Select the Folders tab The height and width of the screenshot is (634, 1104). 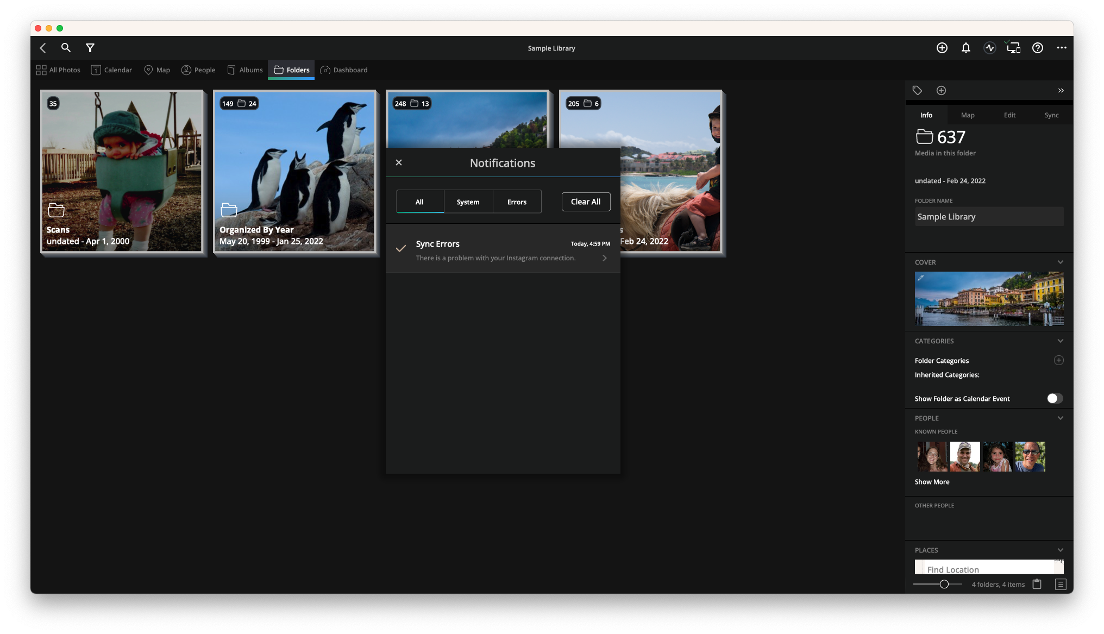[292, 70]
